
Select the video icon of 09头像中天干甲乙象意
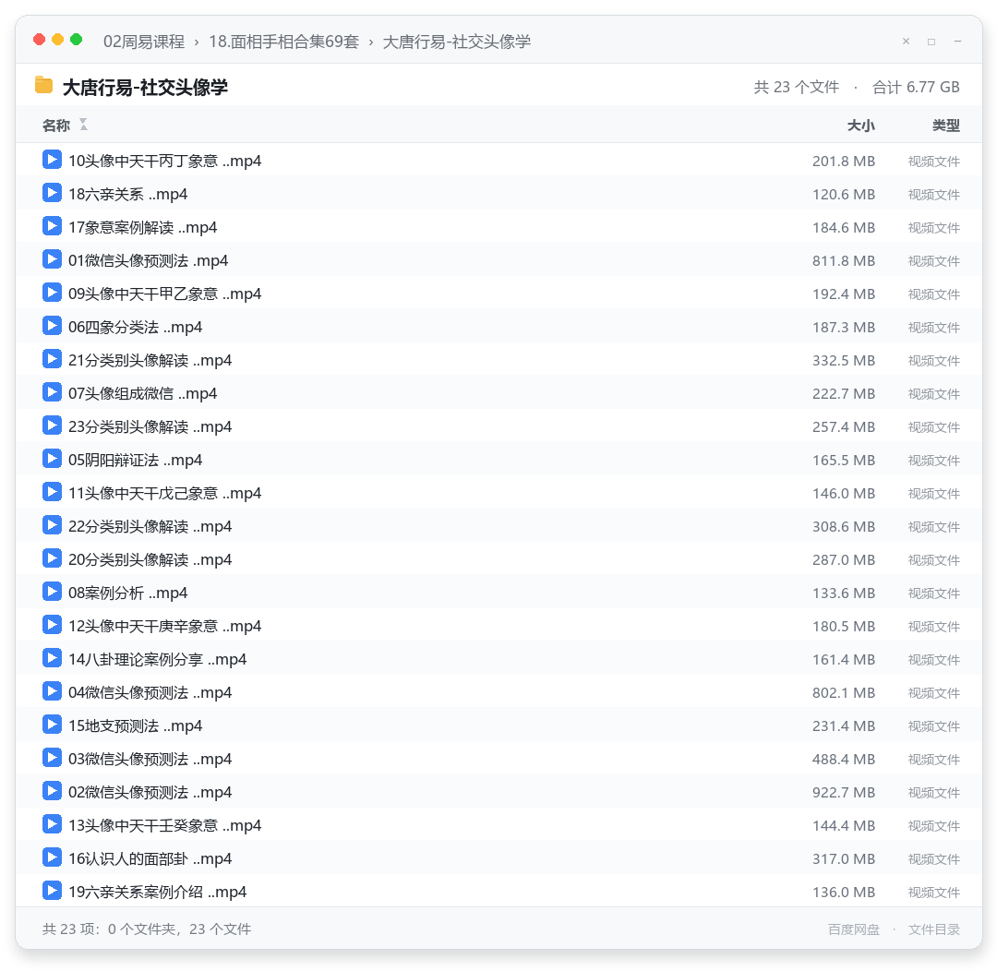pos(52,293)
